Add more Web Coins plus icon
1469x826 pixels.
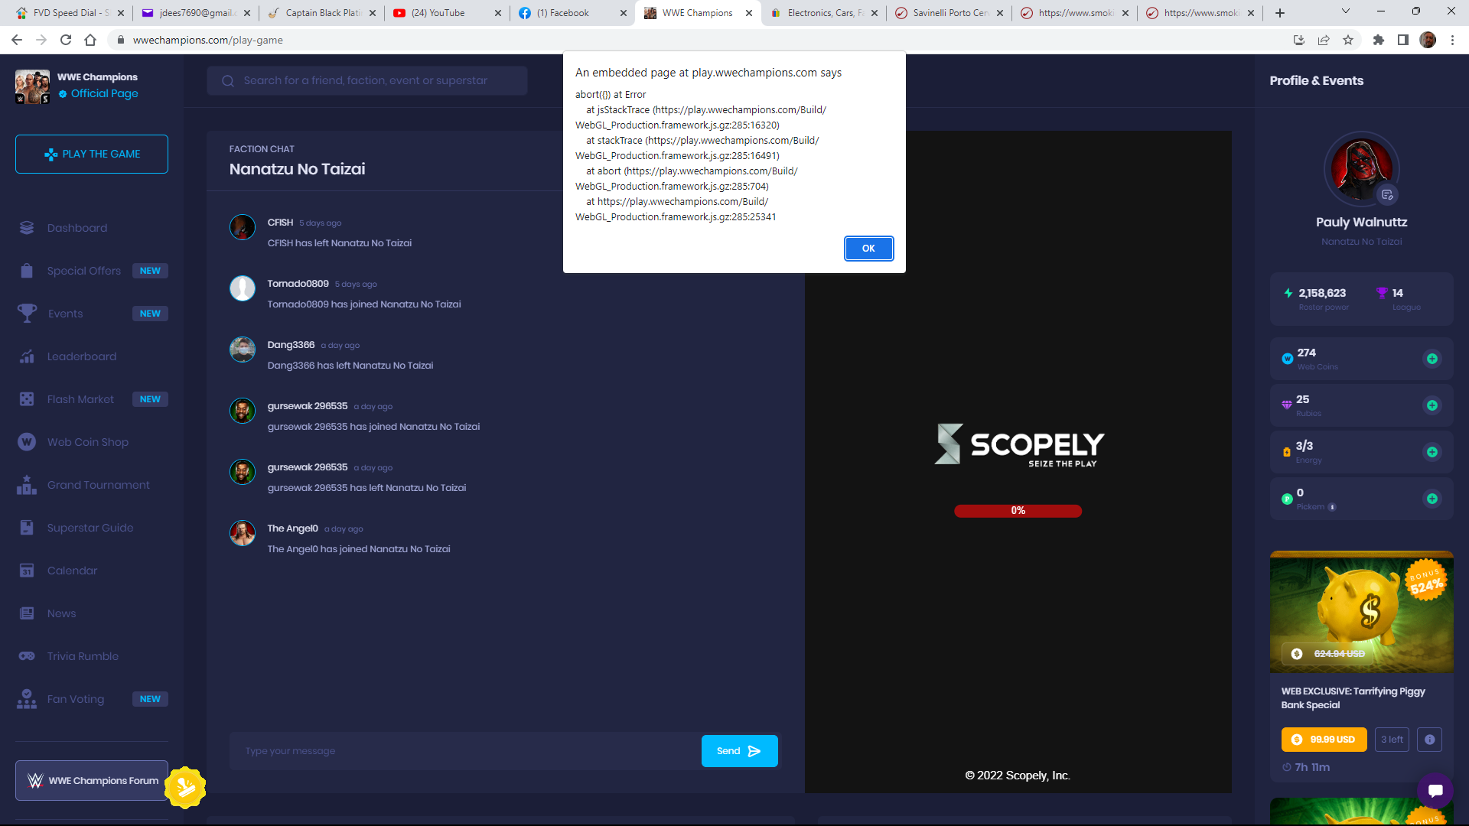pyautogui.click(x=1432, y=359)
